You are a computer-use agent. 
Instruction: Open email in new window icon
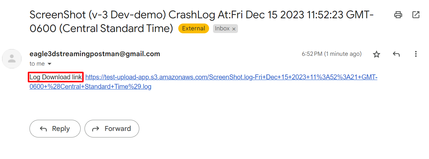click(416, 15)
